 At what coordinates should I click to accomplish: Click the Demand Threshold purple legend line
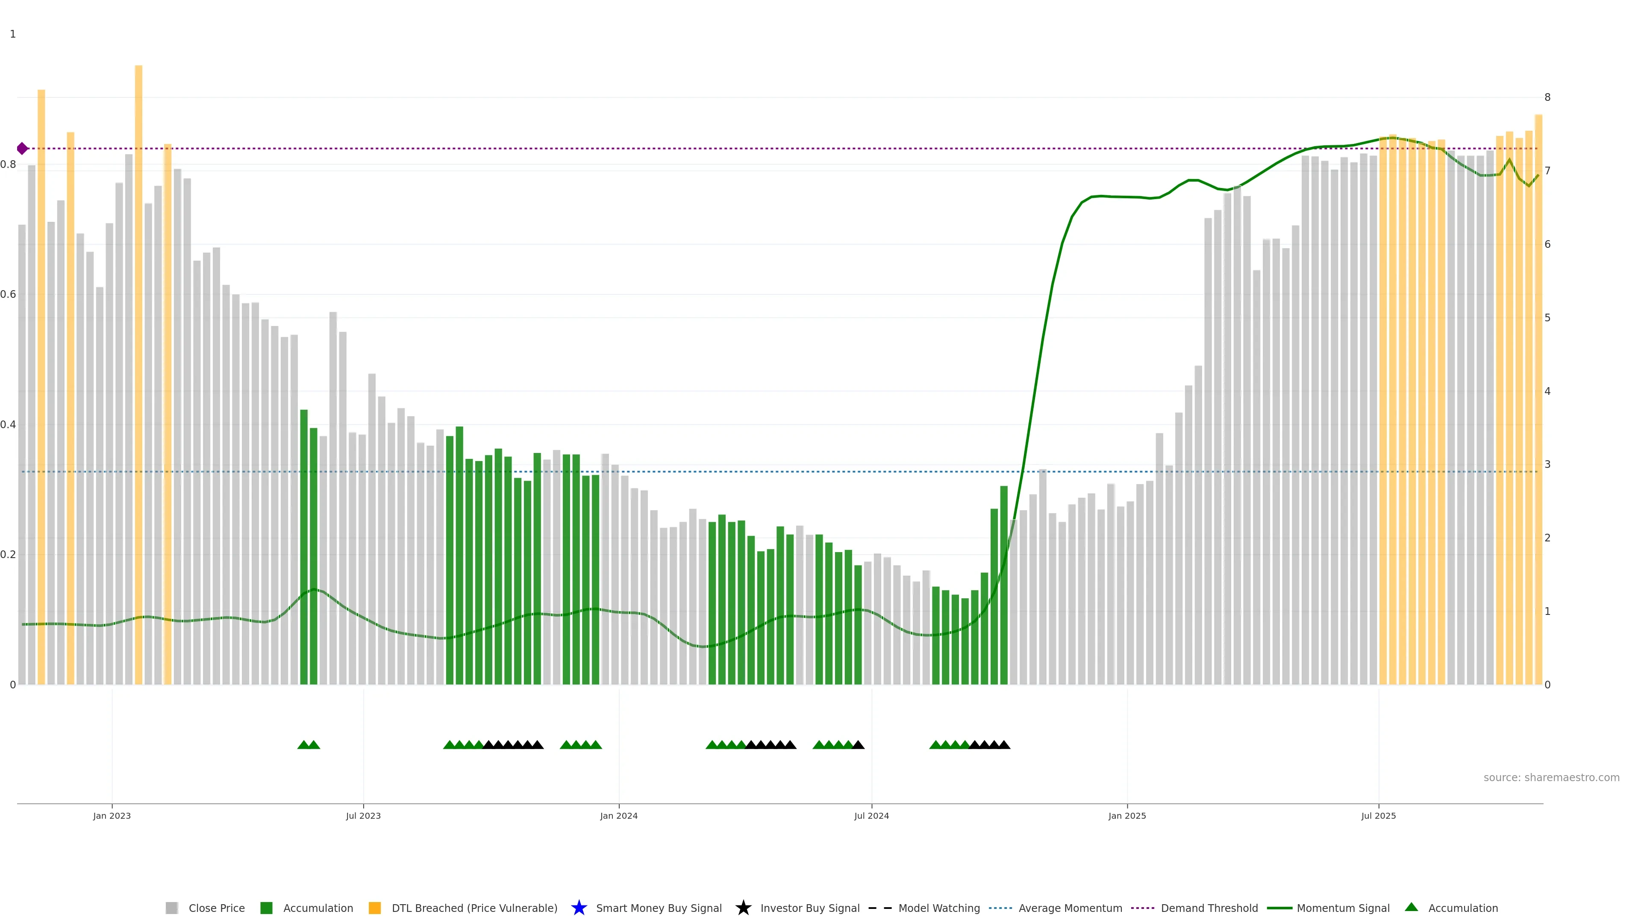(x=1142, y=908)
